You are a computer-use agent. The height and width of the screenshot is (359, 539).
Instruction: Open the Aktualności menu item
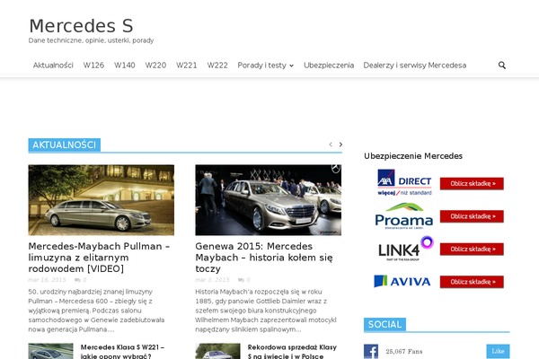pos(53,66)
